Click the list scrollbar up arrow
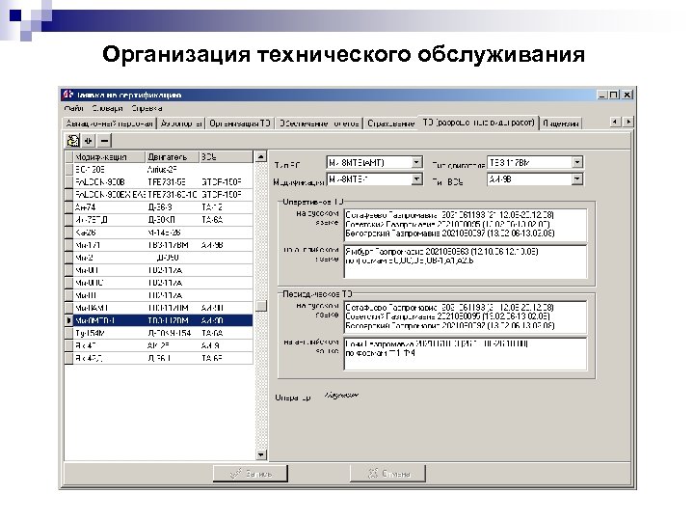The height and width of the screenshot is (521, 694). pyautogui.click(x=261, y=156)
